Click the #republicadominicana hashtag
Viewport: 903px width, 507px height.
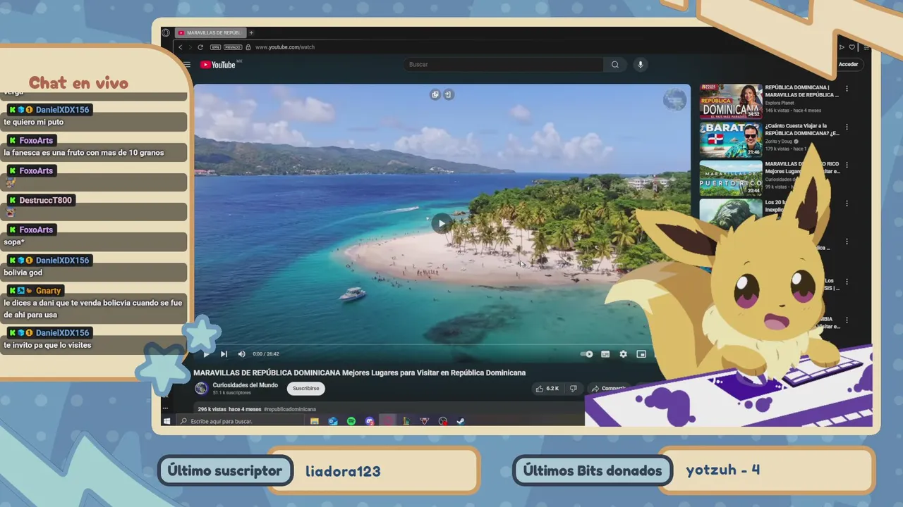pos(290,409)
